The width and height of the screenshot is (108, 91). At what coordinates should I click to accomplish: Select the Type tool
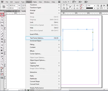(2, 29)
